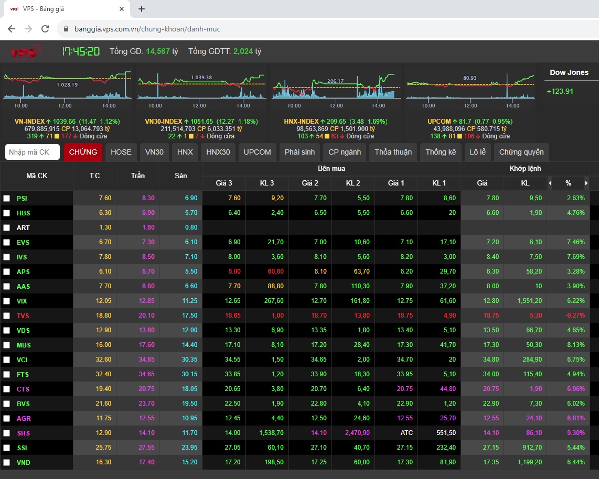599x479 pixels.
Task: Open the CP ngành dropdown menu
Action: (344, 152)
